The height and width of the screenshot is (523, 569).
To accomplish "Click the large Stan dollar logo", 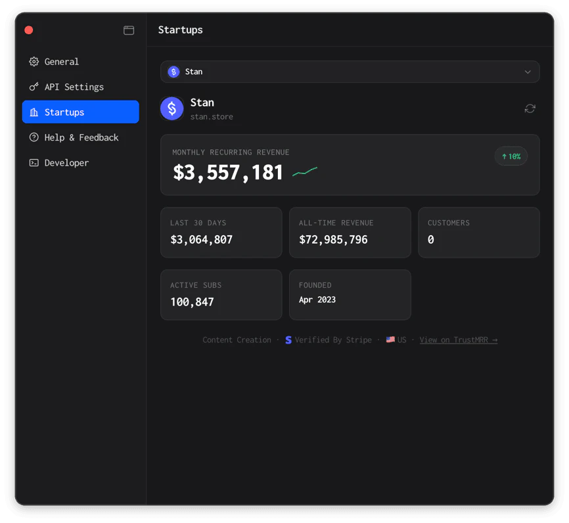I will coord(172,108).
